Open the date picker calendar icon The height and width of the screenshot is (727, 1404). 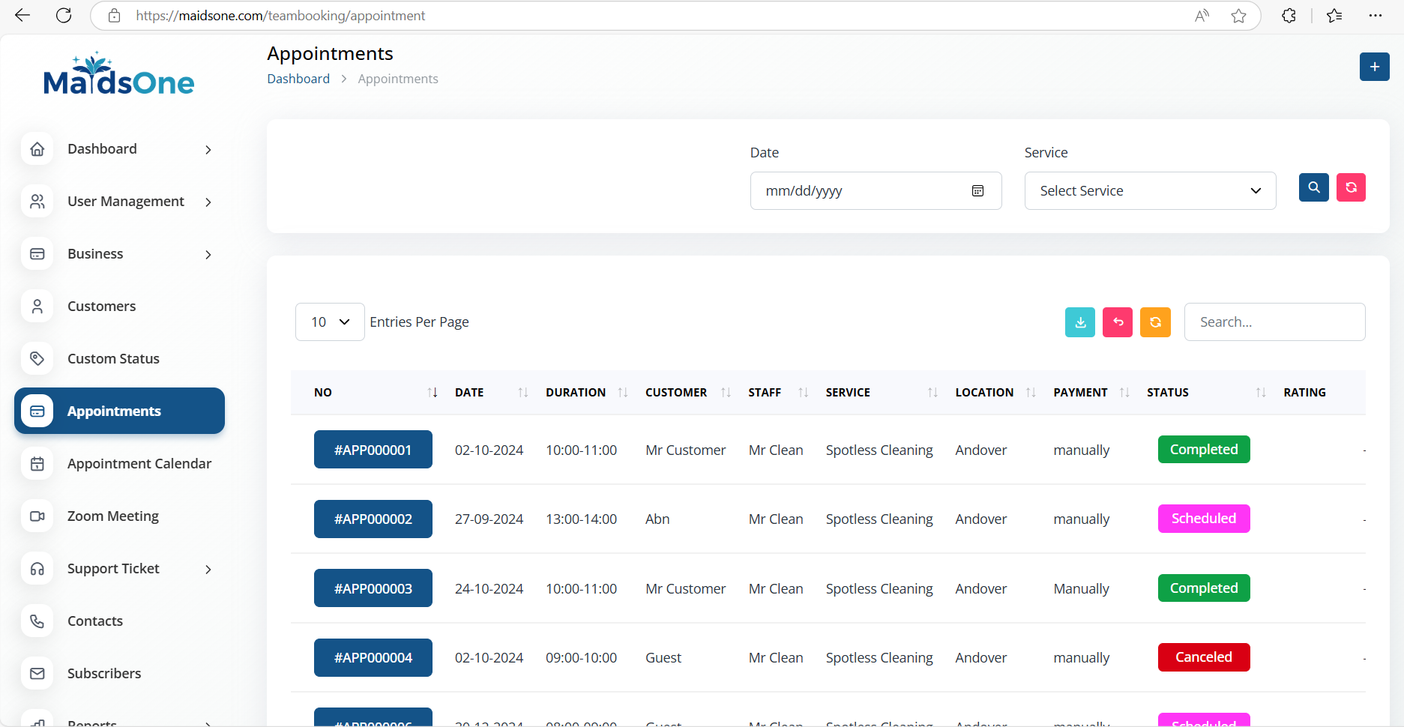point(977,191)
